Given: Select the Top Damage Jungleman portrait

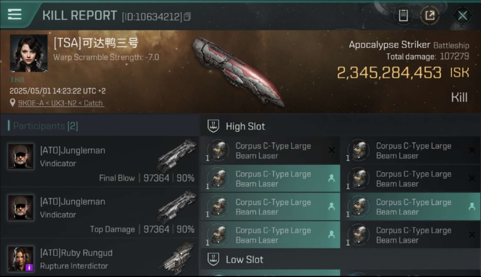Looking at the screenshot, I should click(x=21, y=208).
